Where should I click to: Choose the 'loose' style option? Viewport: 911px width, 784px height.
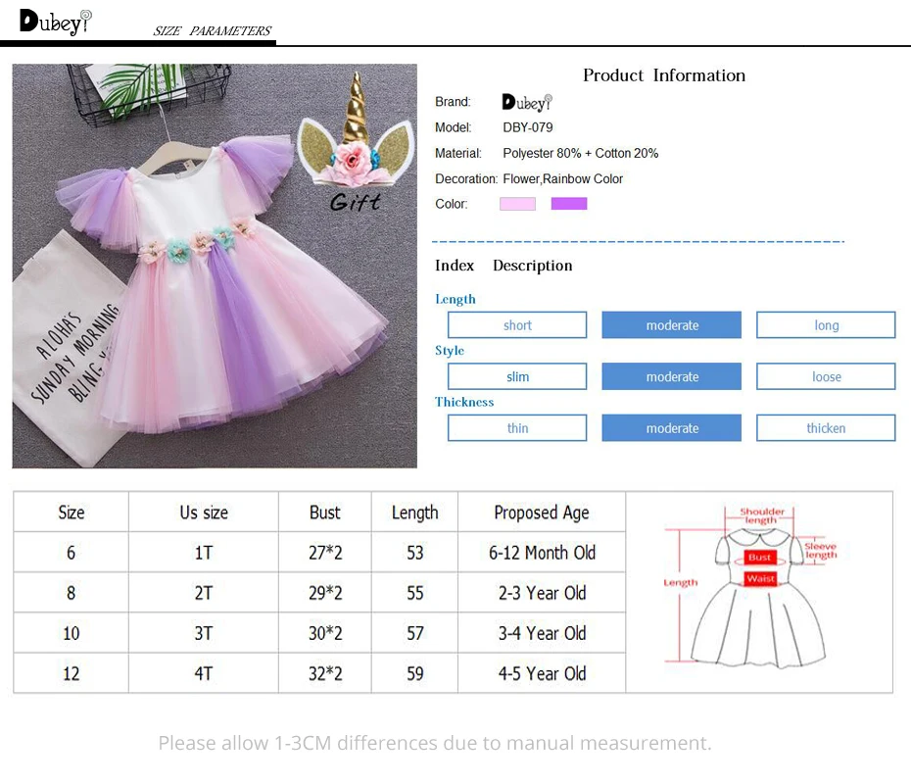[x=826, y=376]
